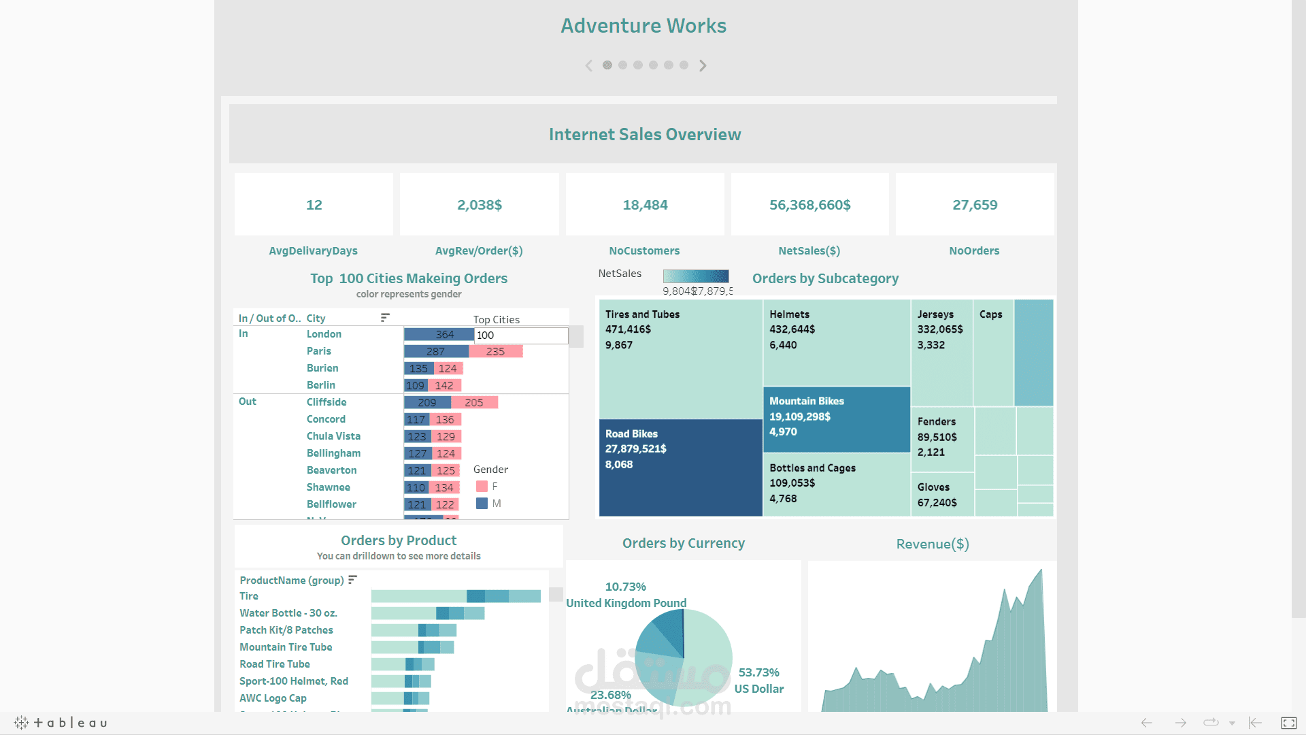The height and width of the screenshot is (735, 1306).
Task: Click the redo arrow in the Tableau toolbar
Action: (1179, 723)
